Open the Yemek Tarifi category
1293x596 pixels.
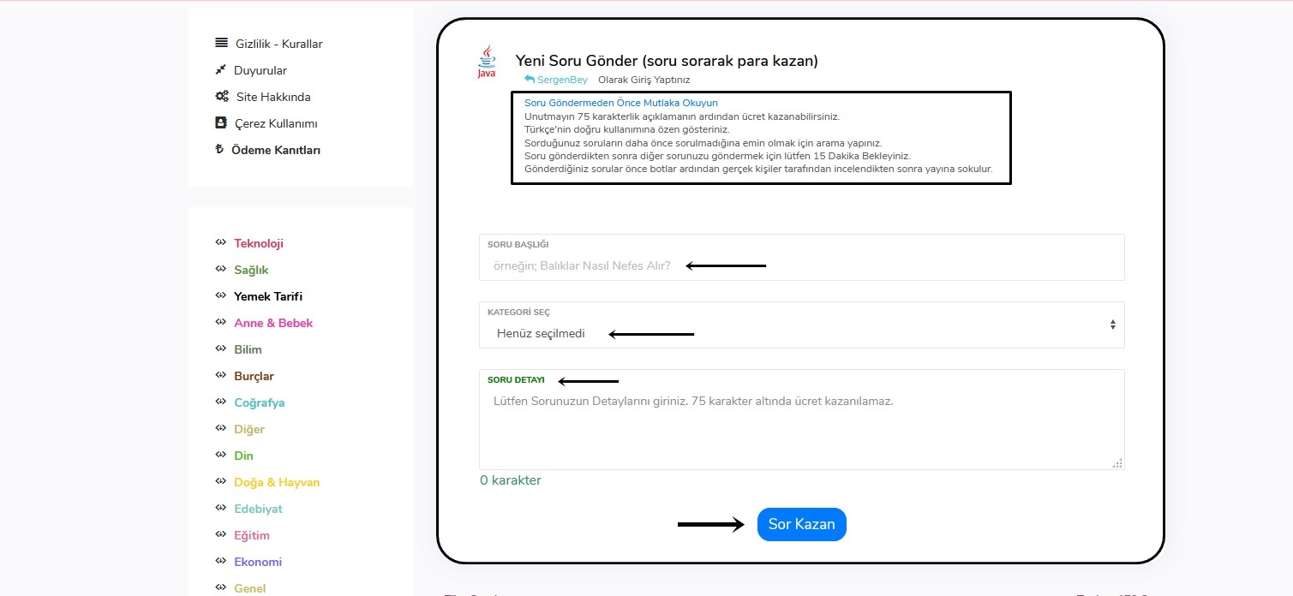tap(268, 296)
